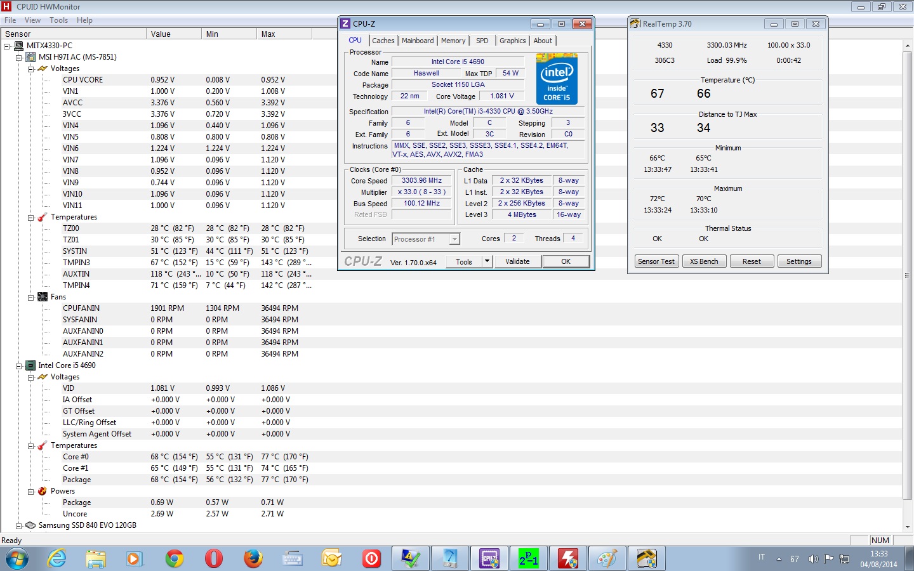Switch to the green 2p-1 Prime95 taskbar icon
914x571 pixels.
pos(529,559)
